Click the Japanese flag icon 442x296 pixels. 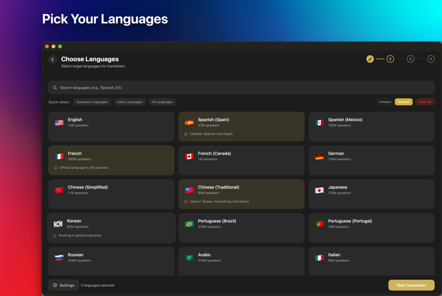tap(319, 191)
